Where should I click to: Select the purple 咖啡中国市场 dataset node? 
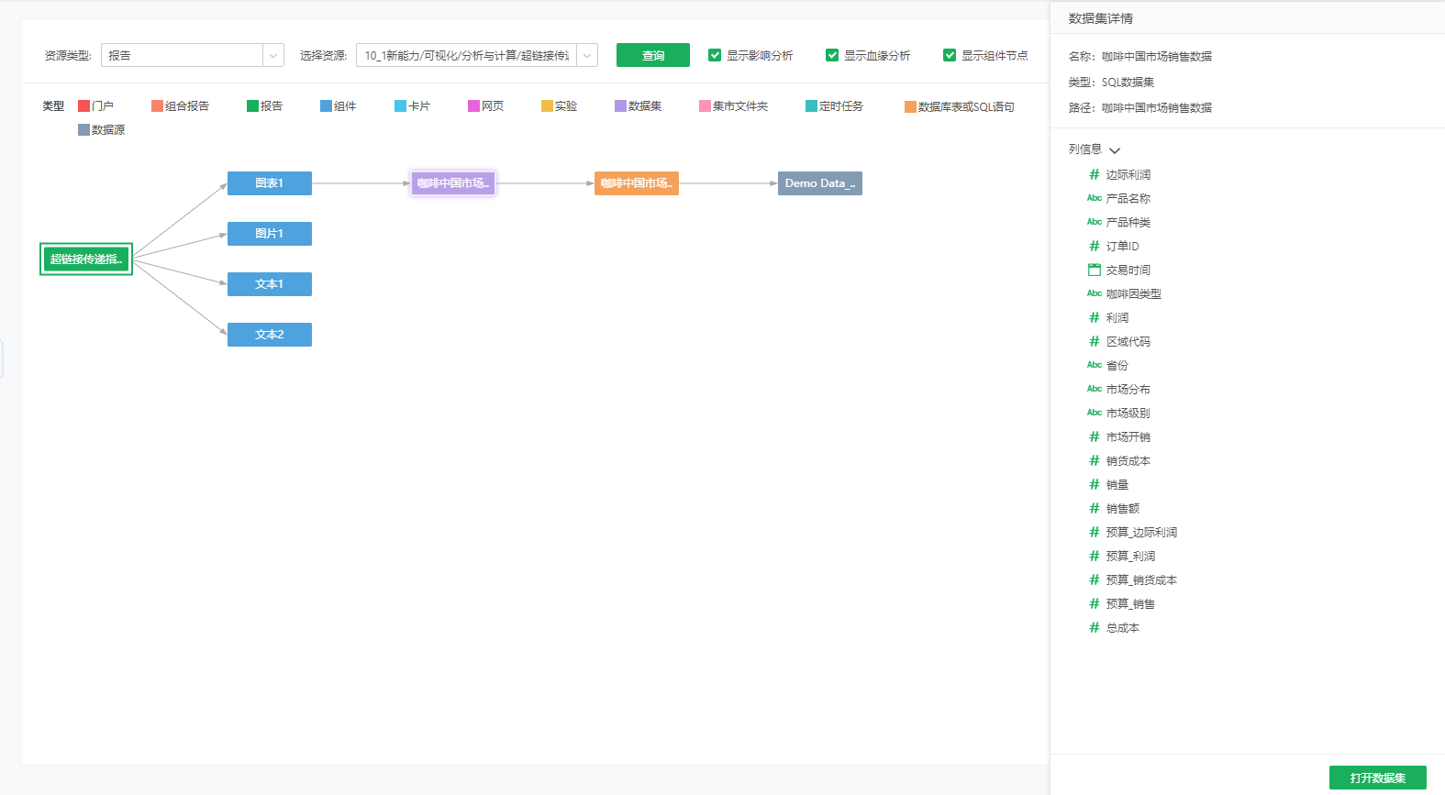(x=453, y=183)
